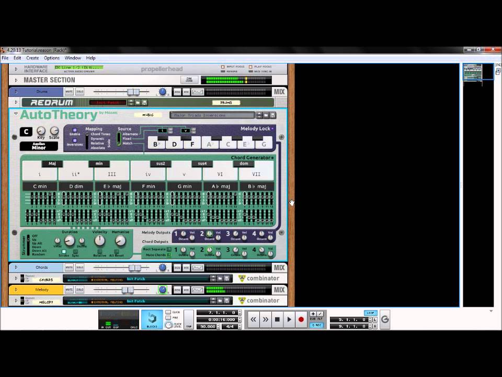Open the Window menu
This screenshot has height=377, width=502.
73,58
